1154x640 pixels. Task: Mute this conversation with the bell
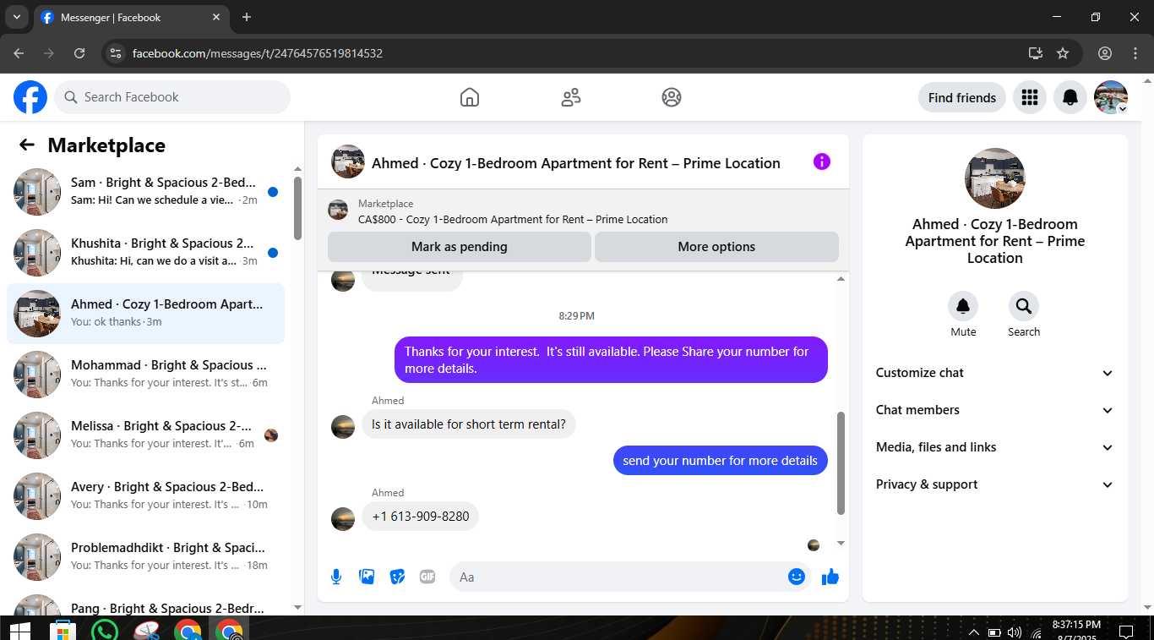point(963,306)
